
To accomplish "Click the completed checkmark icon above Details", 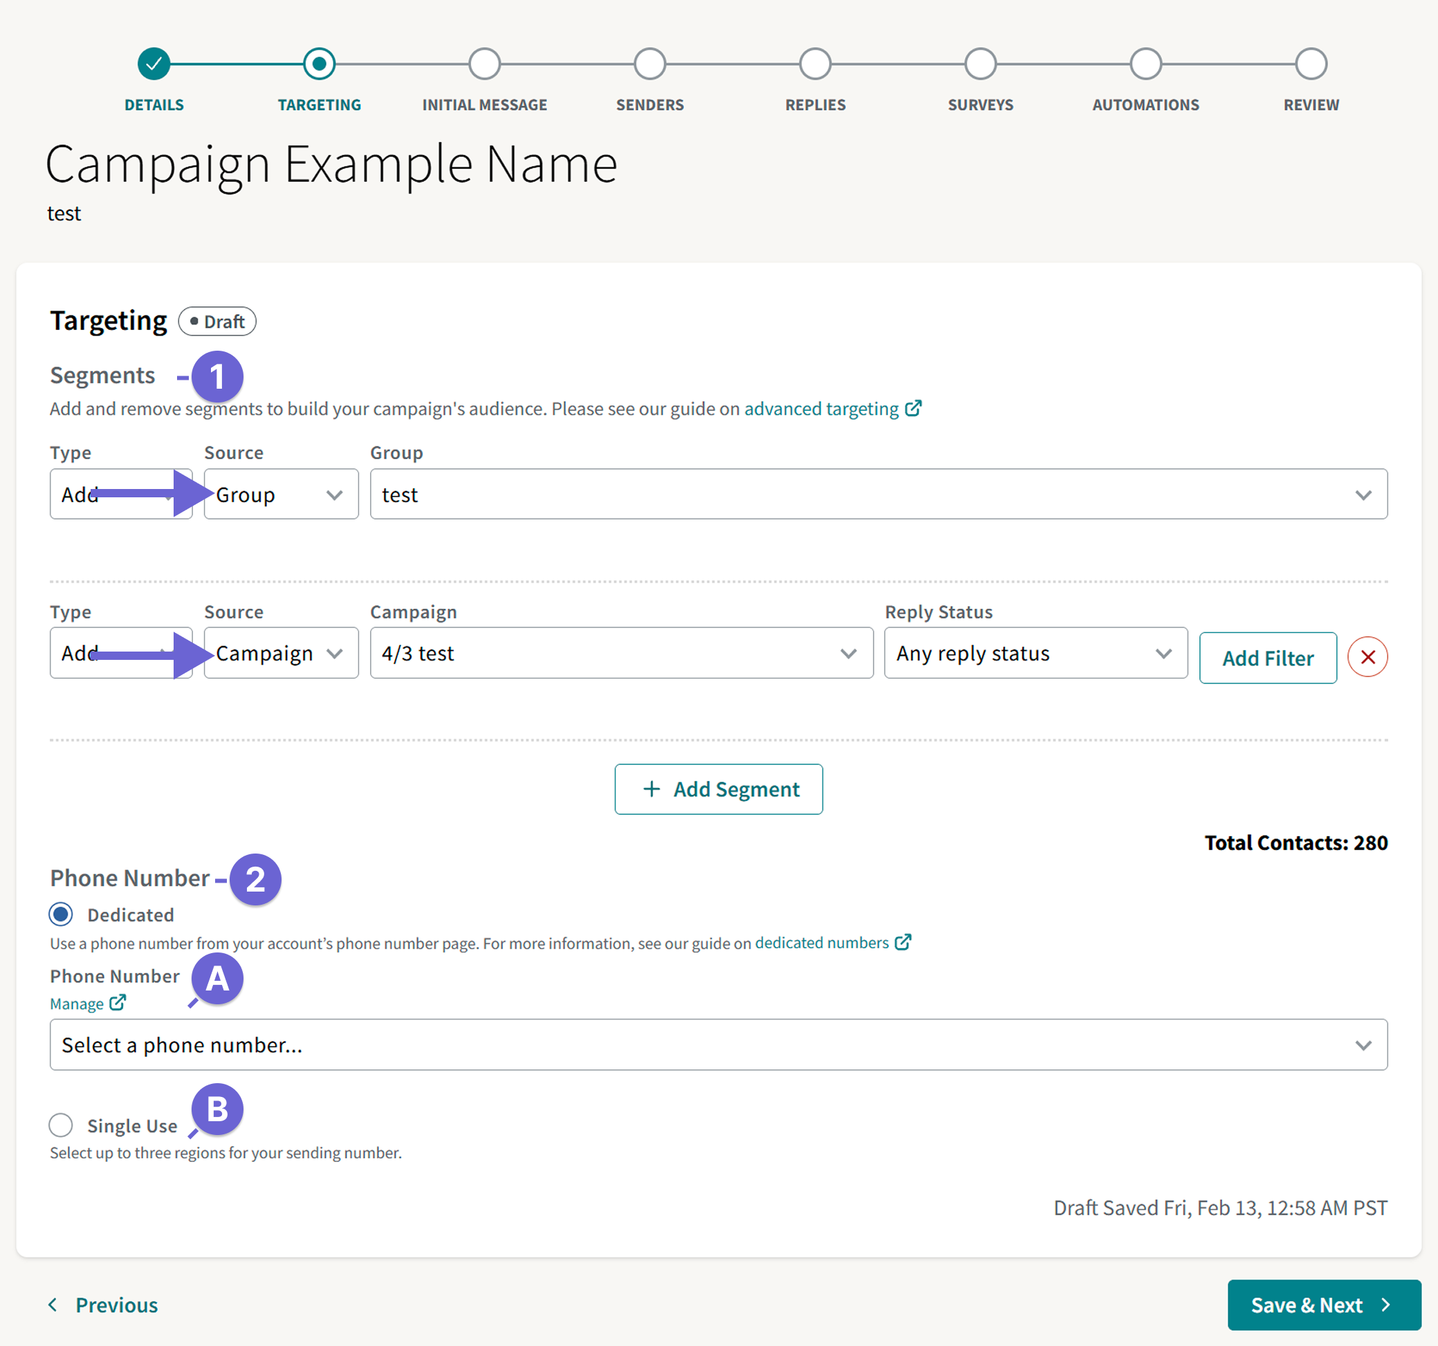I will pos(154,62).
